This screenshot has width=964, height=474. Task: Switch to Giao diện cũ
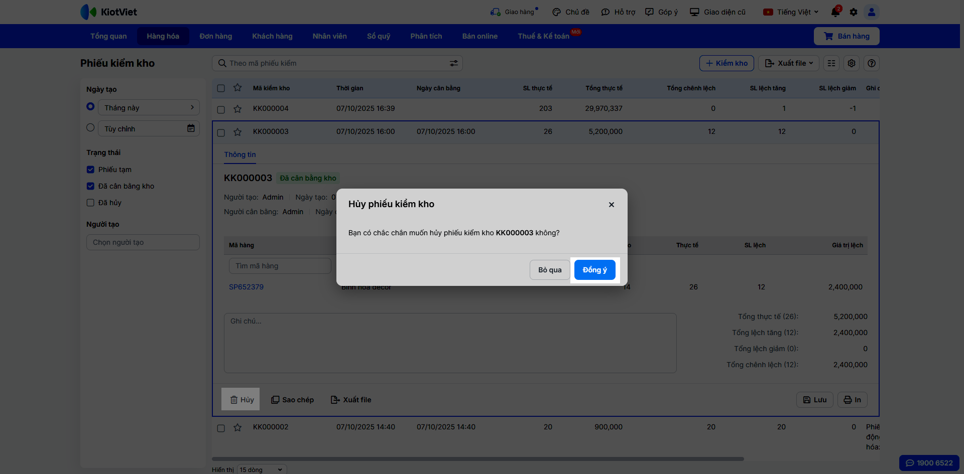(x=717, y=12)
